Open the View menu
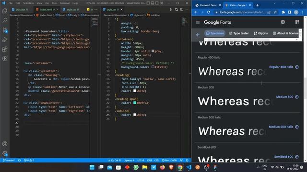Screen dimensions: 307x172 39,3
